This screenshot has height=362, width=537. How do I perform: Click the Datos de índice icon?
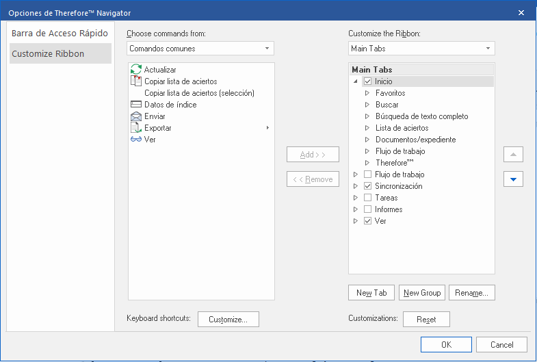pyautogui.click(x=136, y=105)
